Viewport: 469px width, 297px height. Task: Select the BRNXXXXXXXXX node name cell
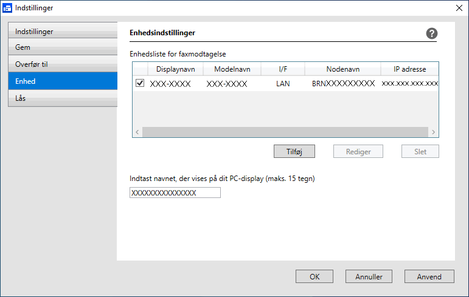point(343,83)
